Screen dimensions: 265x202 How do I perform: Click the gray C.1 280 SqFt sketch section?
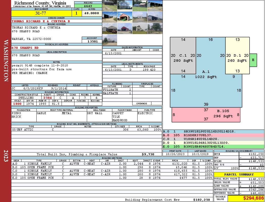183,56
